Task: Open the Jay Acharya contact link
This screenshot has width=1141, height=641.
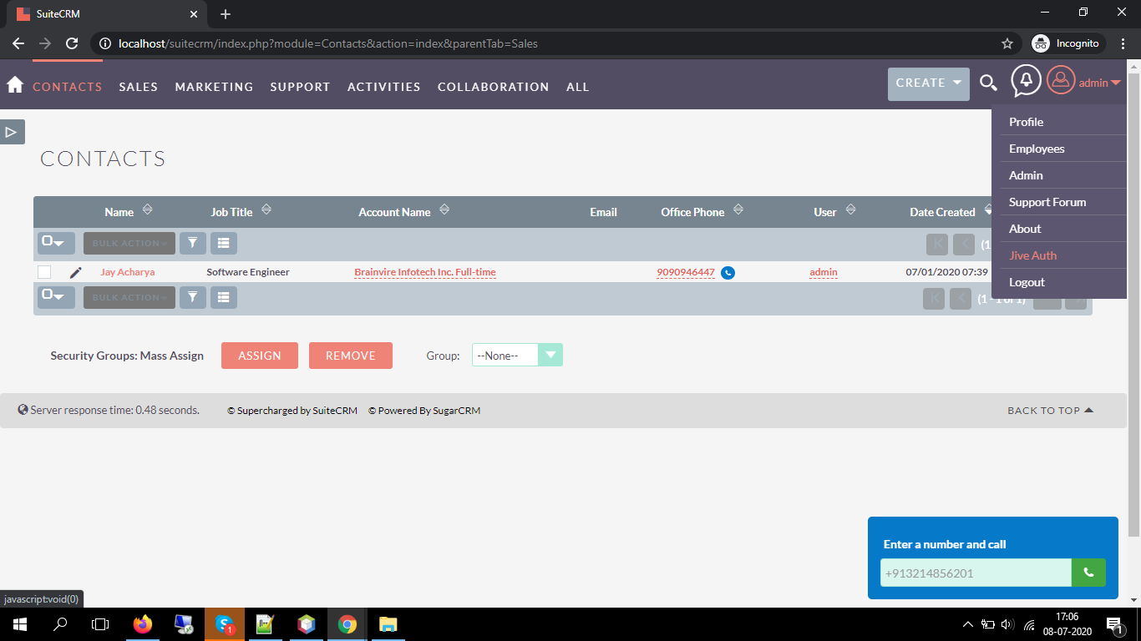Action: [x=128, y=272]
